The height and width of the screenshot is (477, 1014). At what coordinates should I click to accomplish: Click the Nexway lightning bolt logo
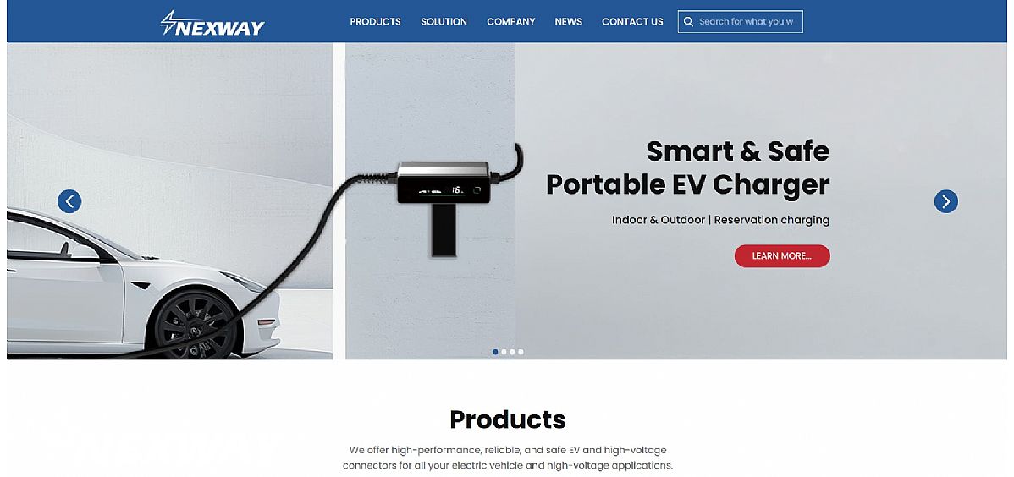coord(212,23)
